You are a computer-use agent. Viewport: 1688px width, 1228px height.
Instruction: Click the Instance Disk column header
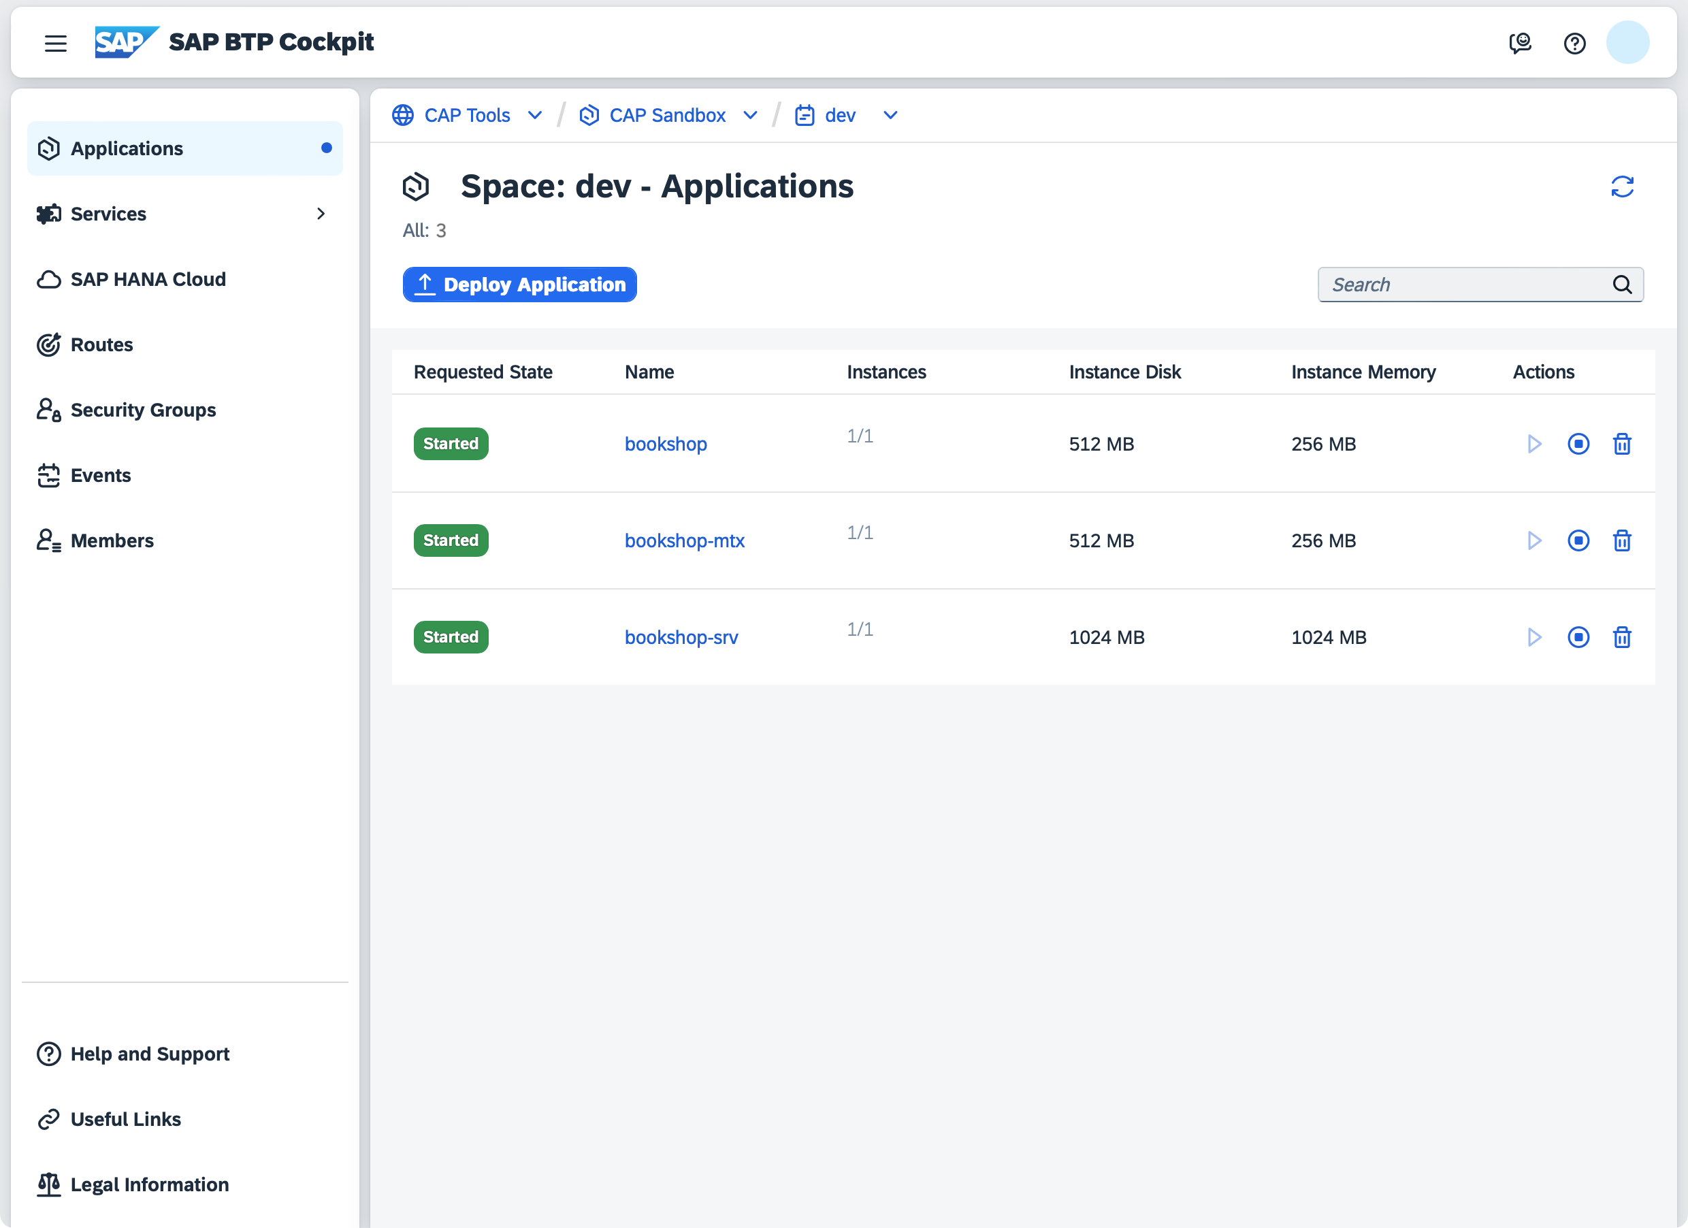click(1124, 372)
